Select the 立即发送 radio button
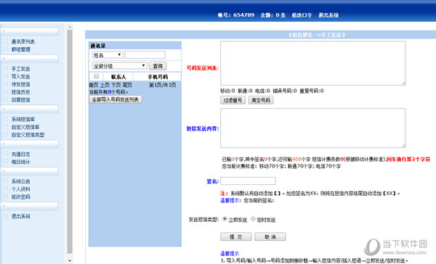The height and width of the screenshot is (264, 436). click(225, 219)
